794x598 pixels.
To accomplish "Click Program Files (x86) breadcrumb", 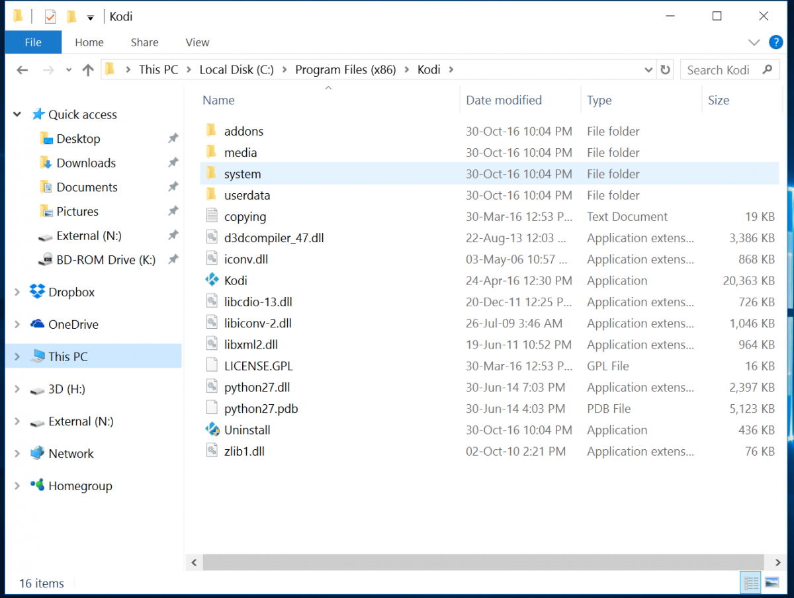I will [x=345, y=69].
